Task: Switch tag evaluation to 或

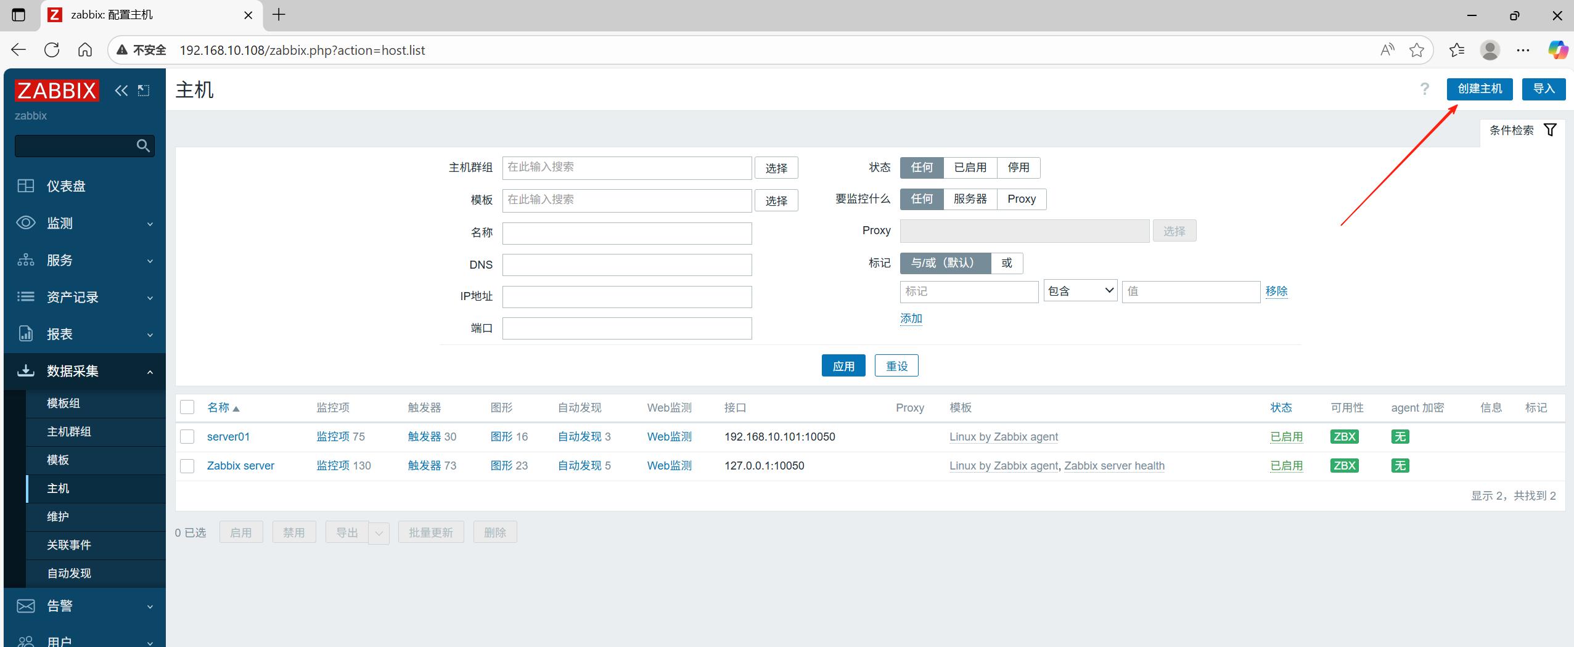Action: (x=1007, y=263)
